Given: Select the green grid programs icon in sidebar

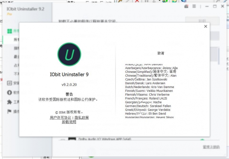Looking at the screenshot, I should 10,31.
